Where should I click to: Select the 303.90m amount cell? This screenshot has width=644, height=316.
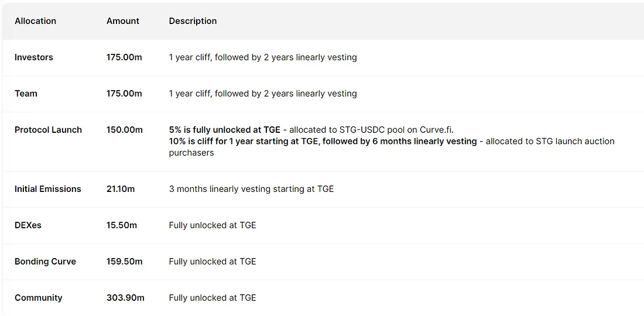(x=125, y=298)
